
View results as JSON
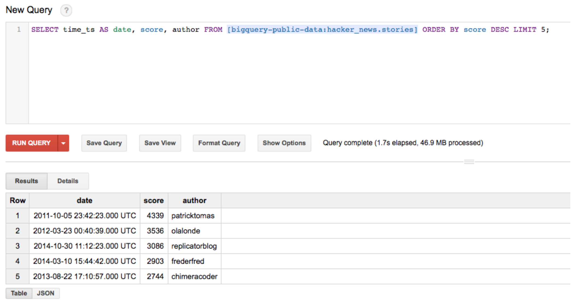(46, 293)
